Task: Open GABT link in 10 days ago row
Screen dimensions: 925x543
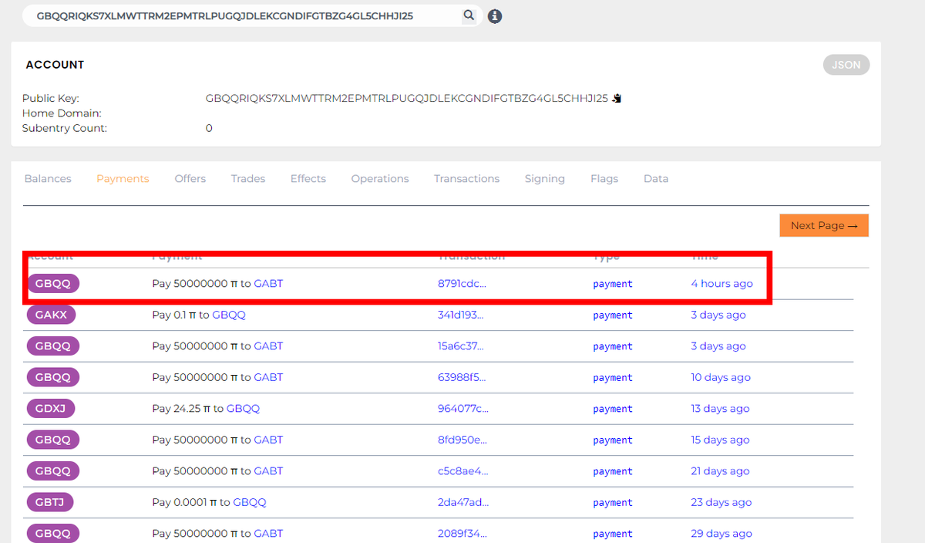Action: pos(268,377)
